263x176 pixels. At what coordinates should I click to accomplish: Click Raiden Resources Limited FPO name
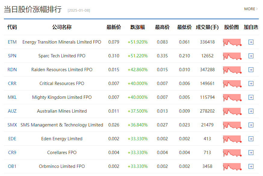tap(62, 69)
